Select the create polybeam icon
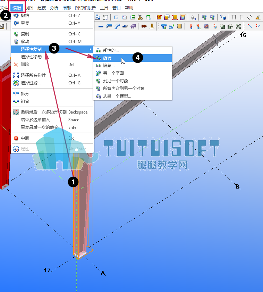Image resolution: width=263 pixels, height=292 pixels. [x=109, y=26]
